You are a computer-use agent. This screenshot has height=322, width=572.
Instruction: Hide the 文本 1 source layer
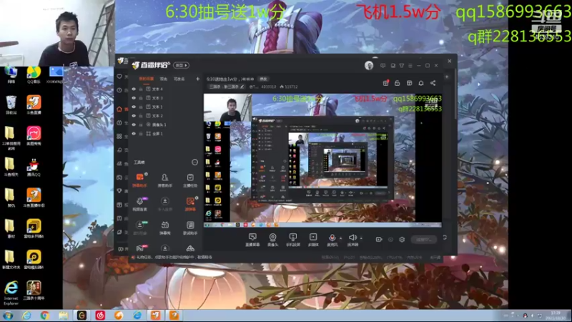[x=134, y=107]
